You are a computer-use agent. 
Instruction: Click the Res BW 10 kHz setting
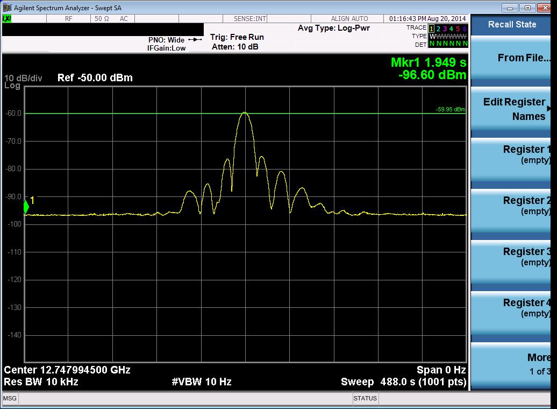(x=41, y=382)
